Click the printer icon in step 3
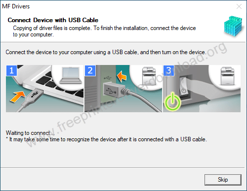Viewport: 247px width, 191px height. coord(227,76)
